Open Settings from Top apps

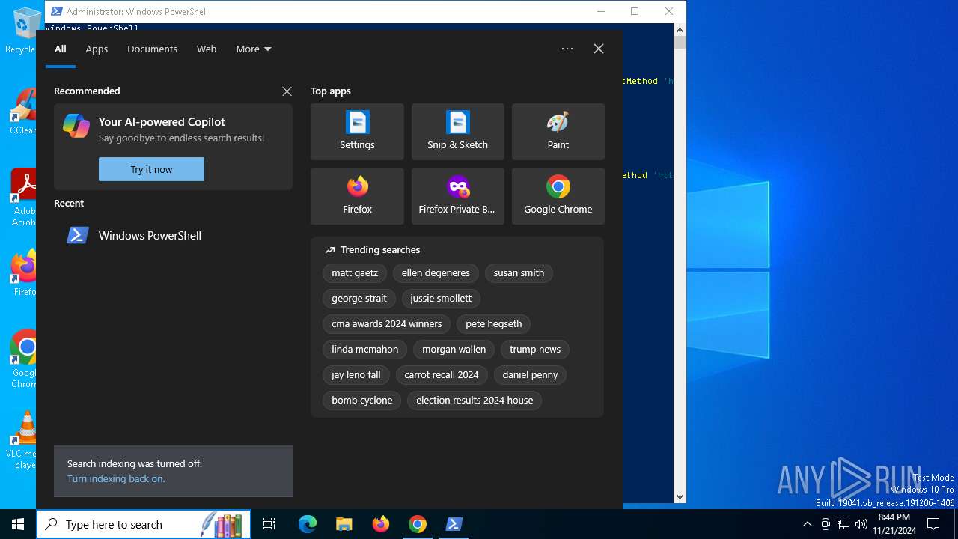click(x=357, y=132)
